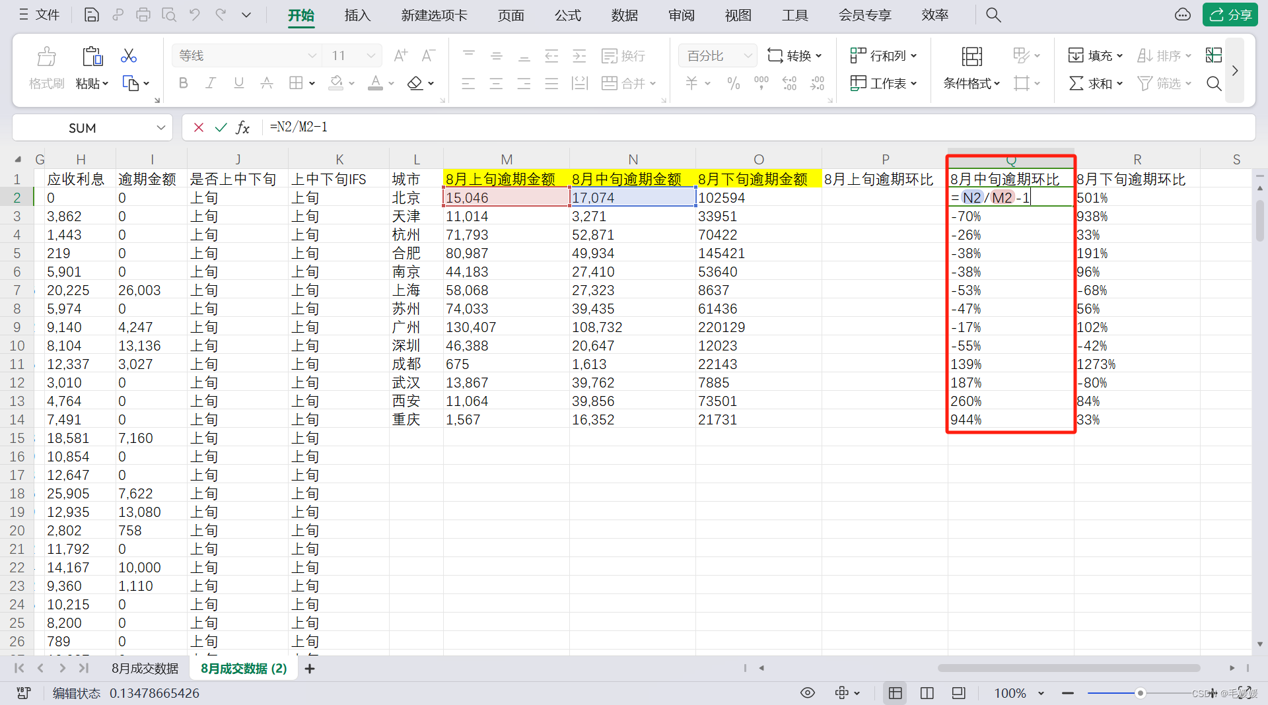
Task: Click the font color A swatch
Action: point(375,83)
